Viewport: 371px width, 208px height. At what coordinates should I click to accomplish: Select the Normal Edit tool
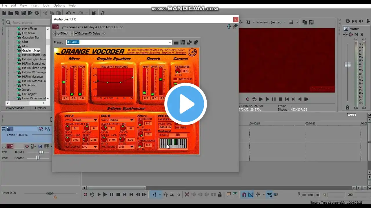click(154, 195)
